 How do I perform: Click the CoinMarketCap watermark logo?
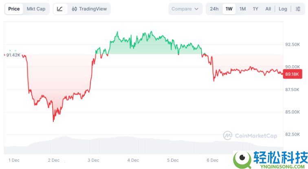(x=250, y=135)
